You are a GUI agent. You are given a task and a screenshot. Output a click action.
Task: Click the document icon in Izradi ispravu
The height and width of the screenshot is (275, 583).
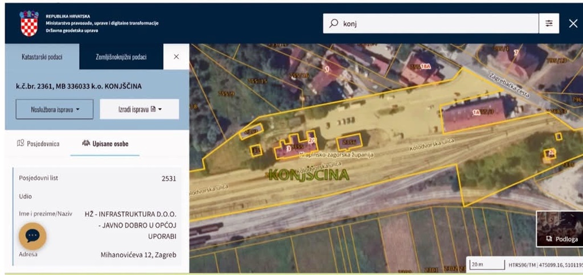153,109
